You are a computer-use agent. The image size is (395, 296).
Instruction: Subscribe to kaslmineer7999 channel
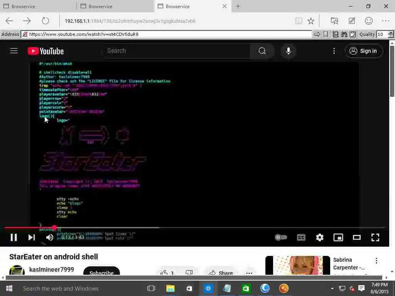tap(101, 271)
